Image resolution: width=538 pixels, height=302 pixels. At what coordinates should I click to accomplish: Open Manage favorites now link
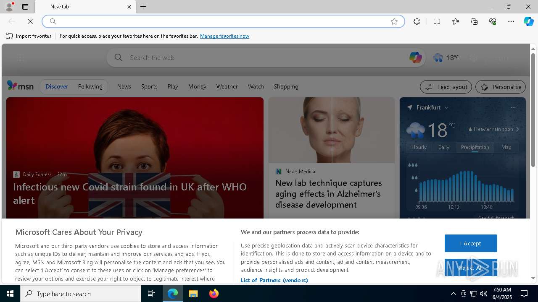224,36
